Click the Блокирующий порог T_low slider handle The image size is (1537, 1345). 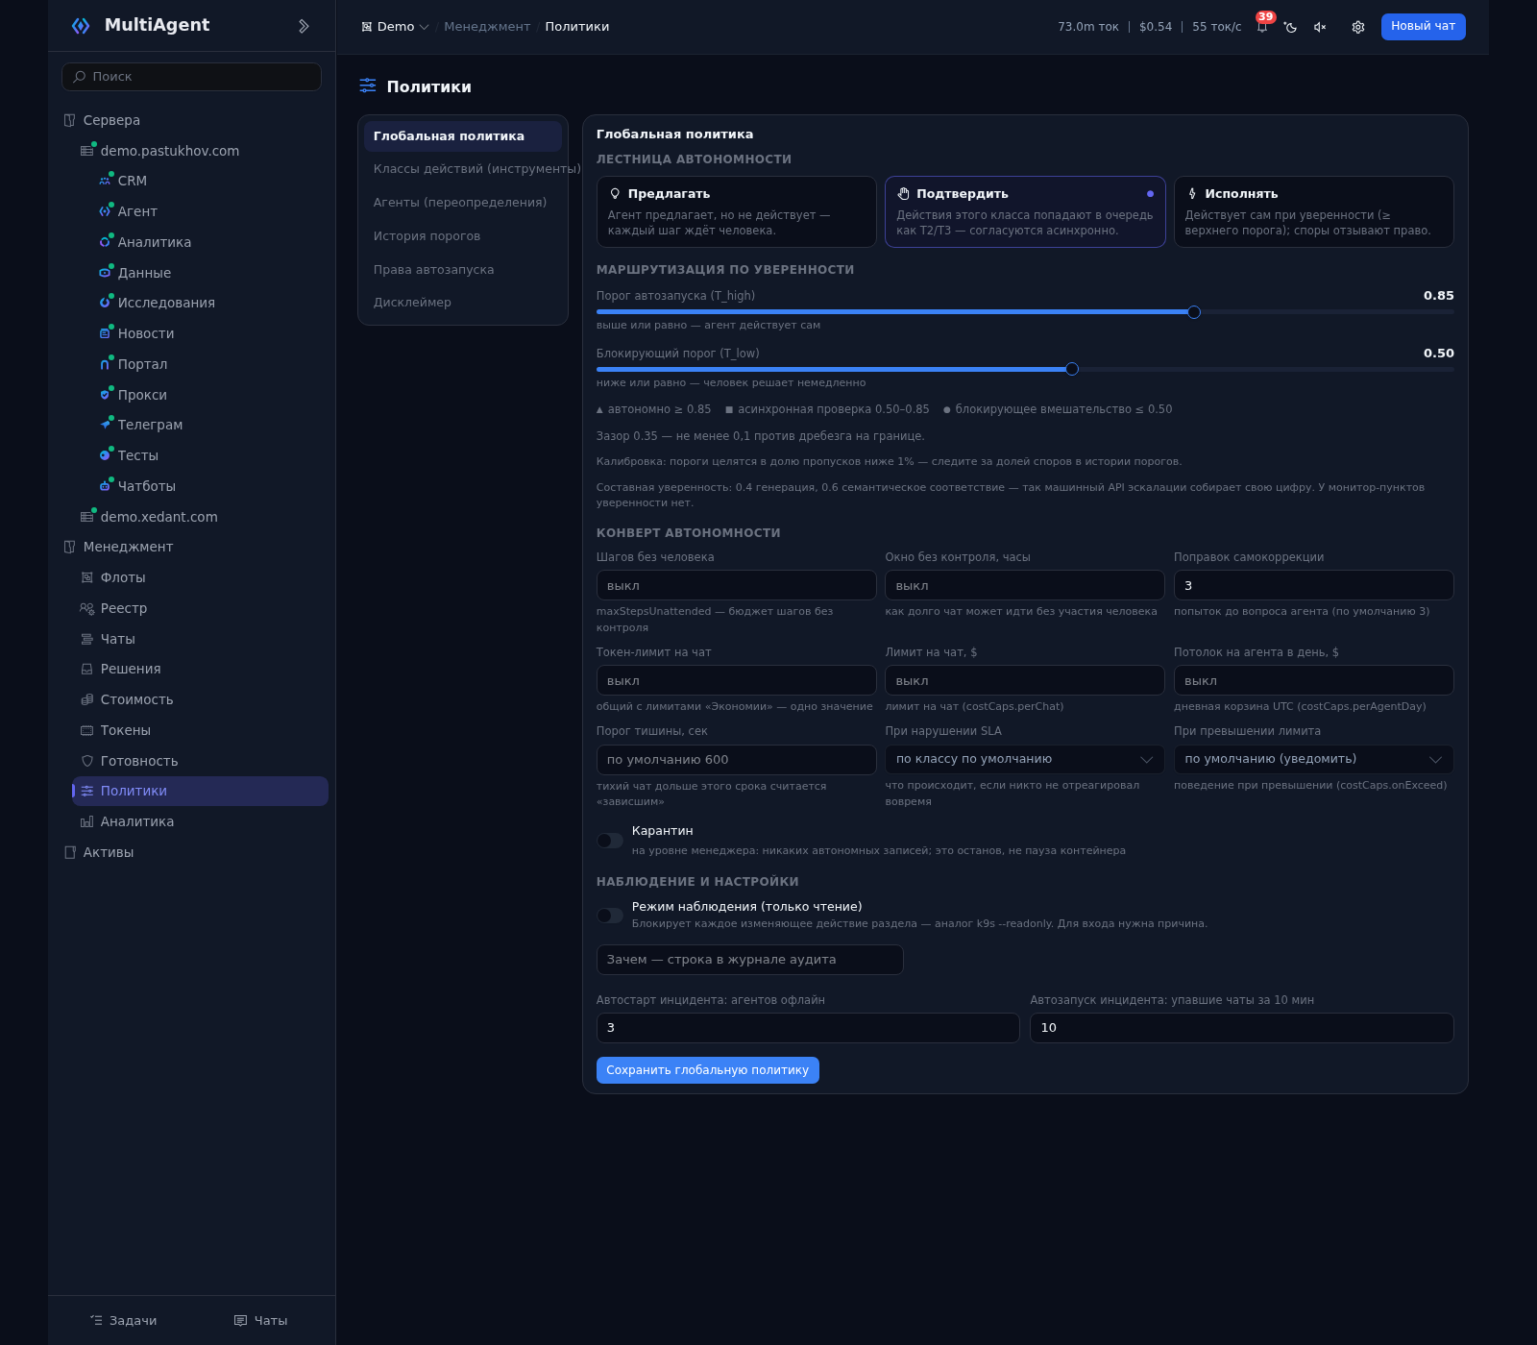point(1072,369)
